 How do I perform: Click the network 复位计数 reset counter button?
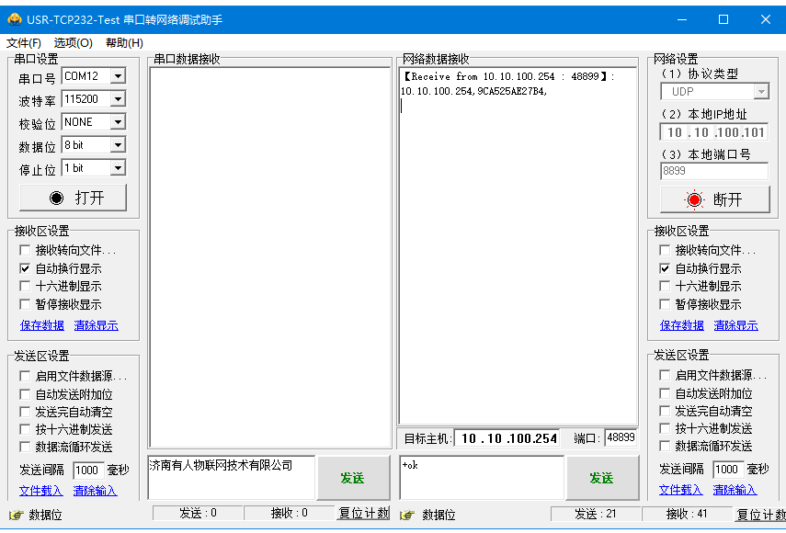[760, 515]
